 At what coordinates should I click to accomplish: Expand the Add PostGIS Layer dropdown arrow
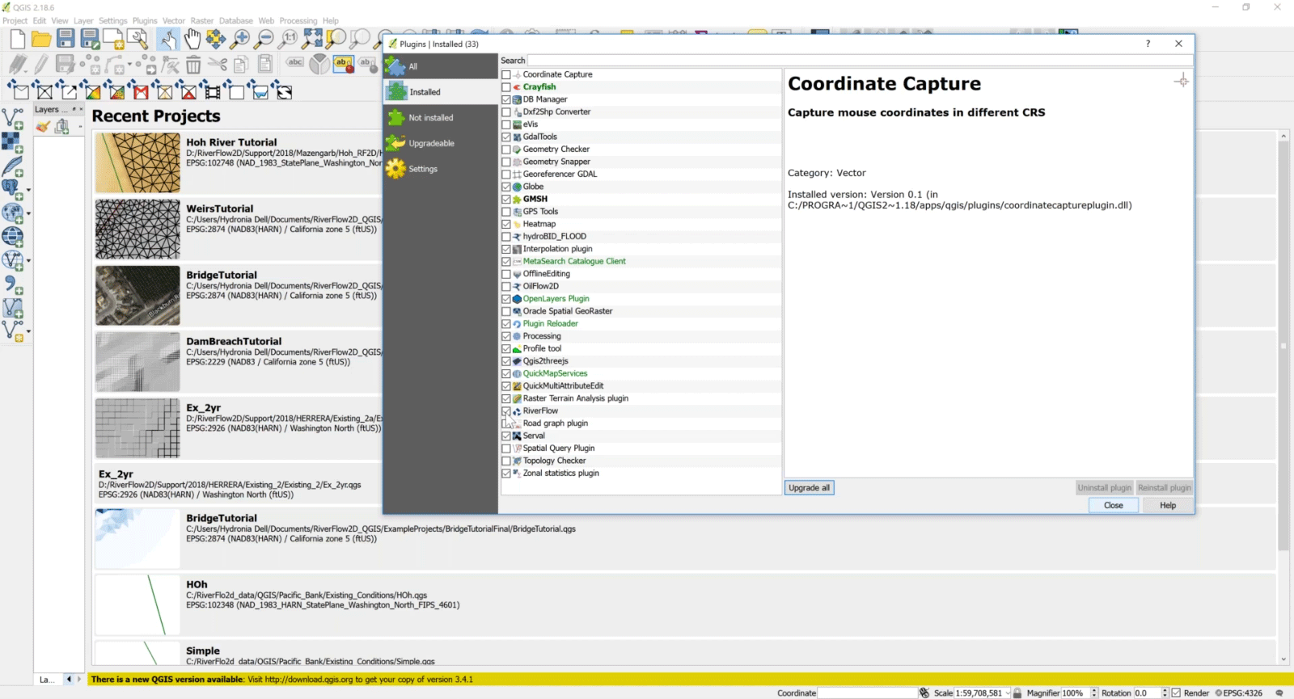[28, 192]
